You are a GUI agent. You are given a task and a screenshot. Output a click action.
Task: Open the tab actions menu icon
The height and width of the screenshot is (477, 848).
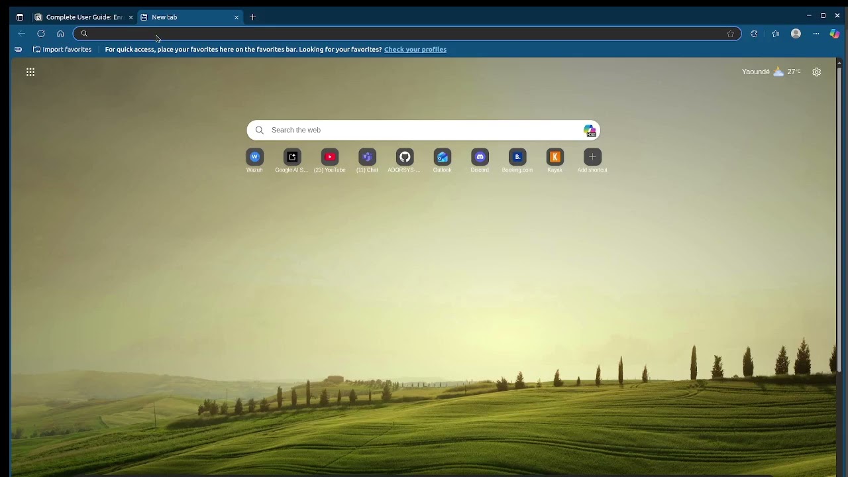20,17
